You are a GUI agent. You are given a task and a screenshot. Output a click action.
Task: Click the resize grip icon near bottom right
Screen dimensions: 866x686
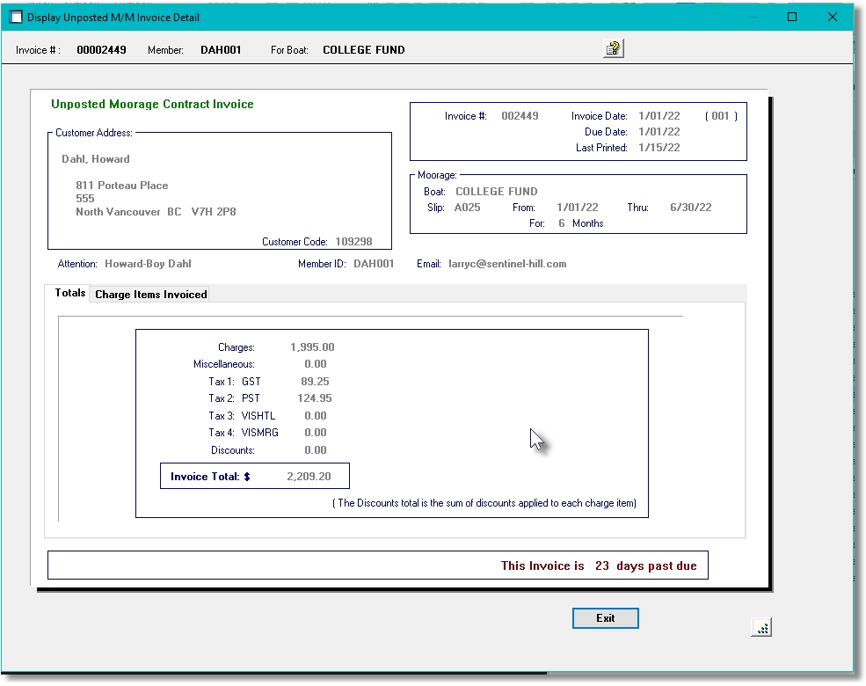point(761,626)
